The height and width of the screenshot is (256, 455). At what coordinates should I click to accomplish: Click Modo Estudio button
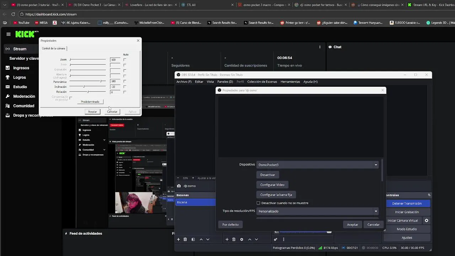(407, 229)
